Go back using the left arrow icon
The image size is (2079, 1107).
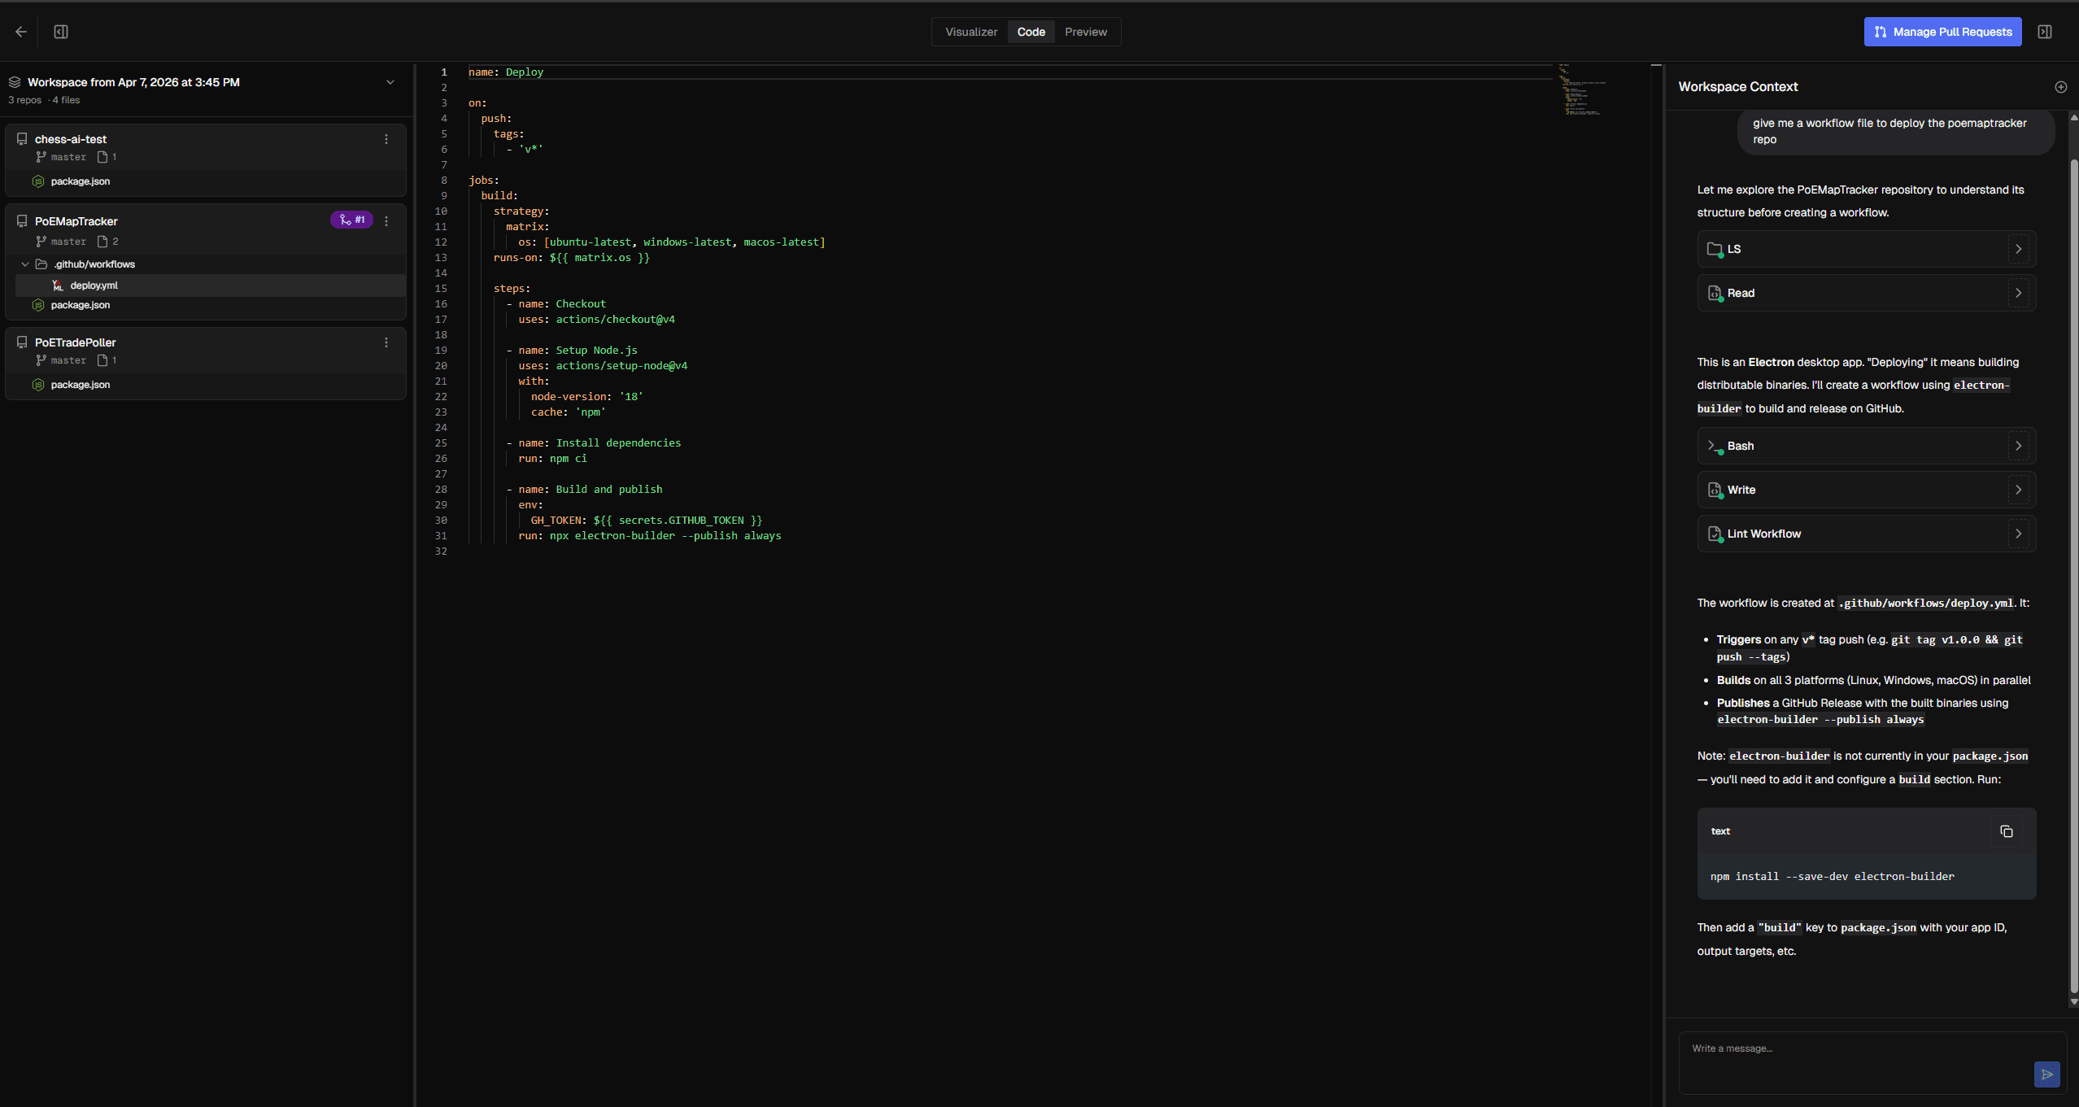[x=21, y=32]
